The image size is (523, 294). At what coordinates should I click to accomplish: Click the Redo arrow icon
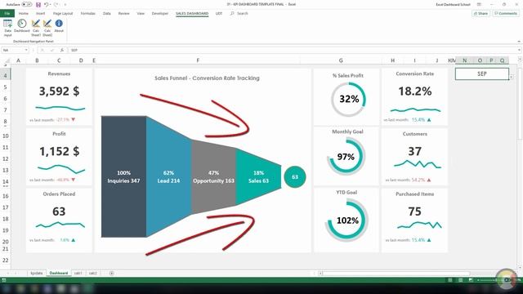(x=56, y=5)
